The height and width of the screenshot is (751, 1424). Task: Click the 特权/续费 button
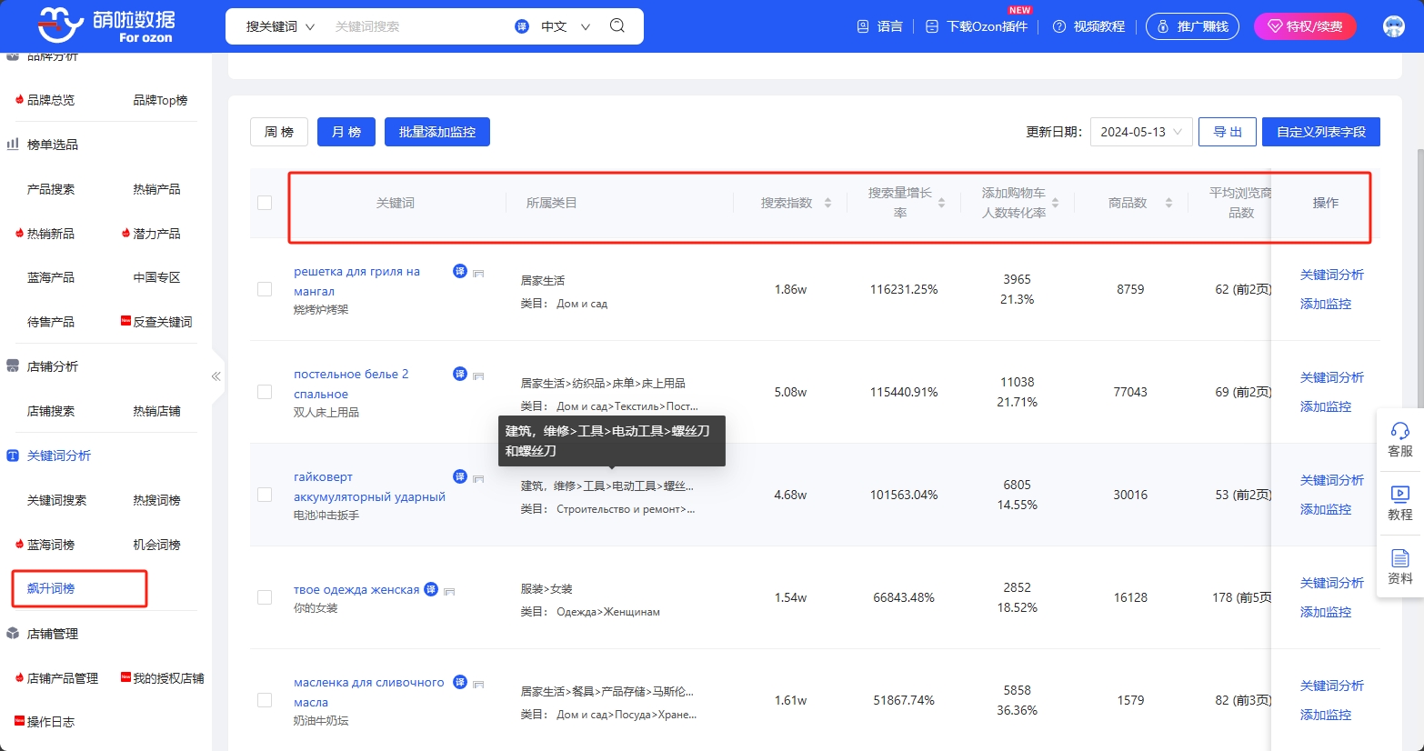tap(1305, 26)
